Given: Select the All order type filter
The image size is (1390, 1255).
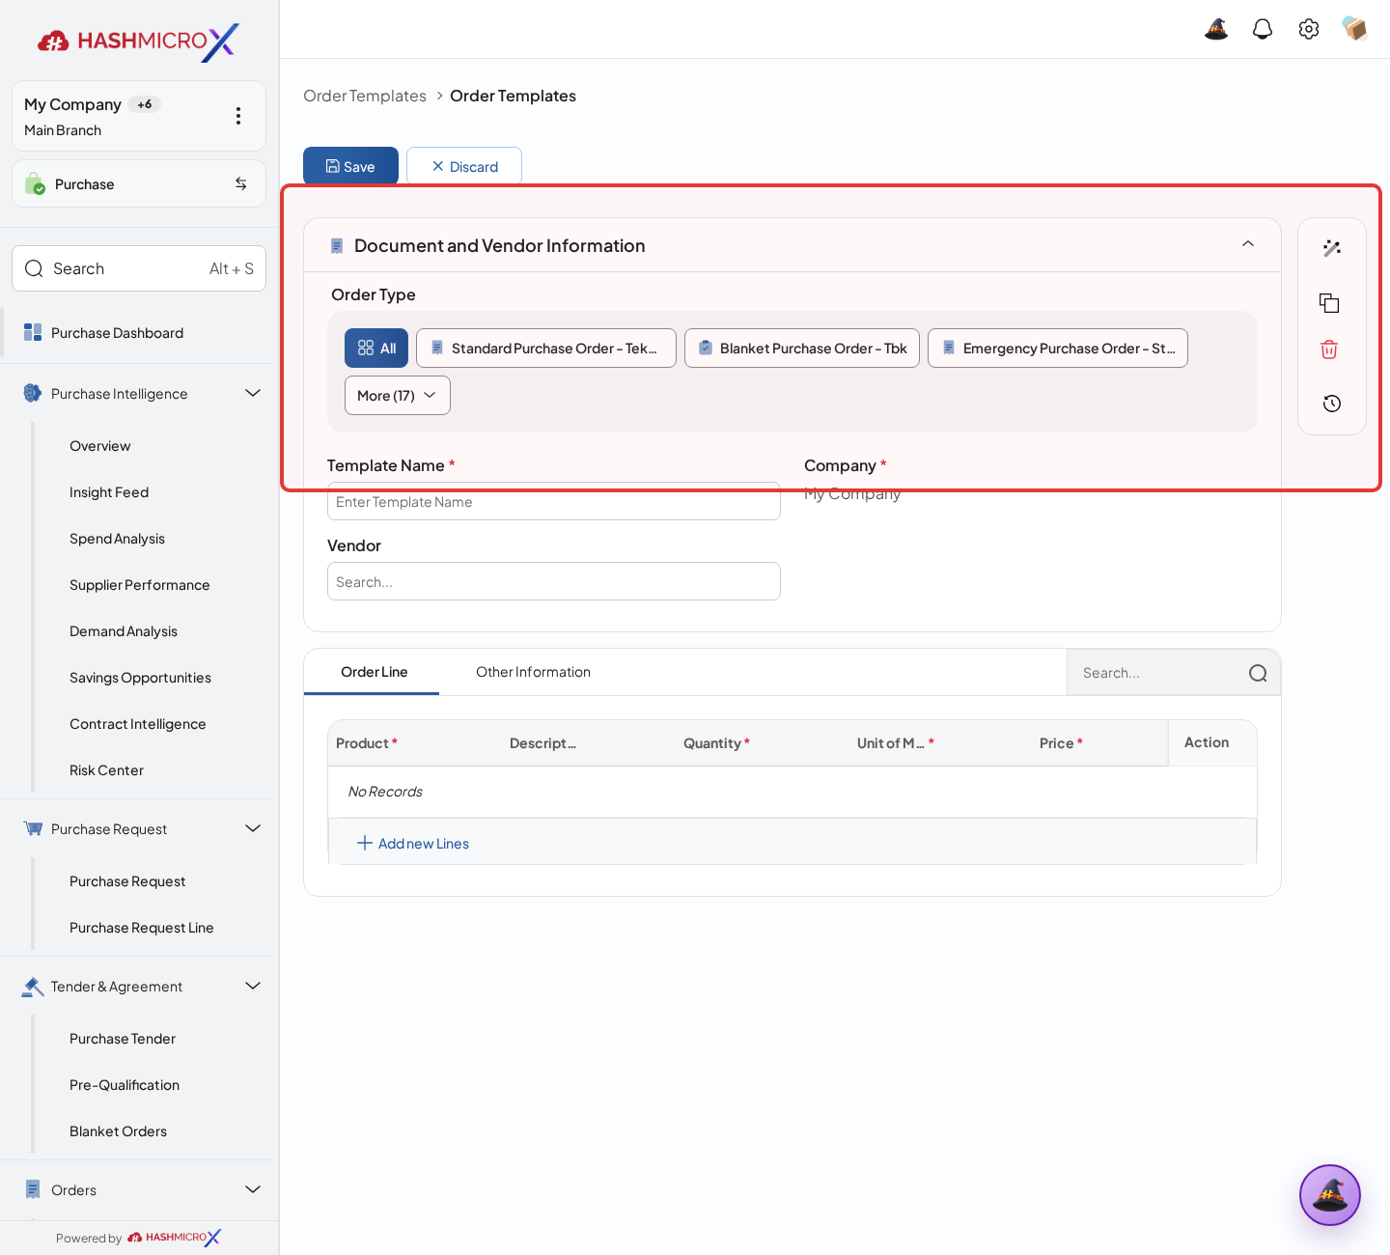Looking at the screenshot, I should click(376, 349).
